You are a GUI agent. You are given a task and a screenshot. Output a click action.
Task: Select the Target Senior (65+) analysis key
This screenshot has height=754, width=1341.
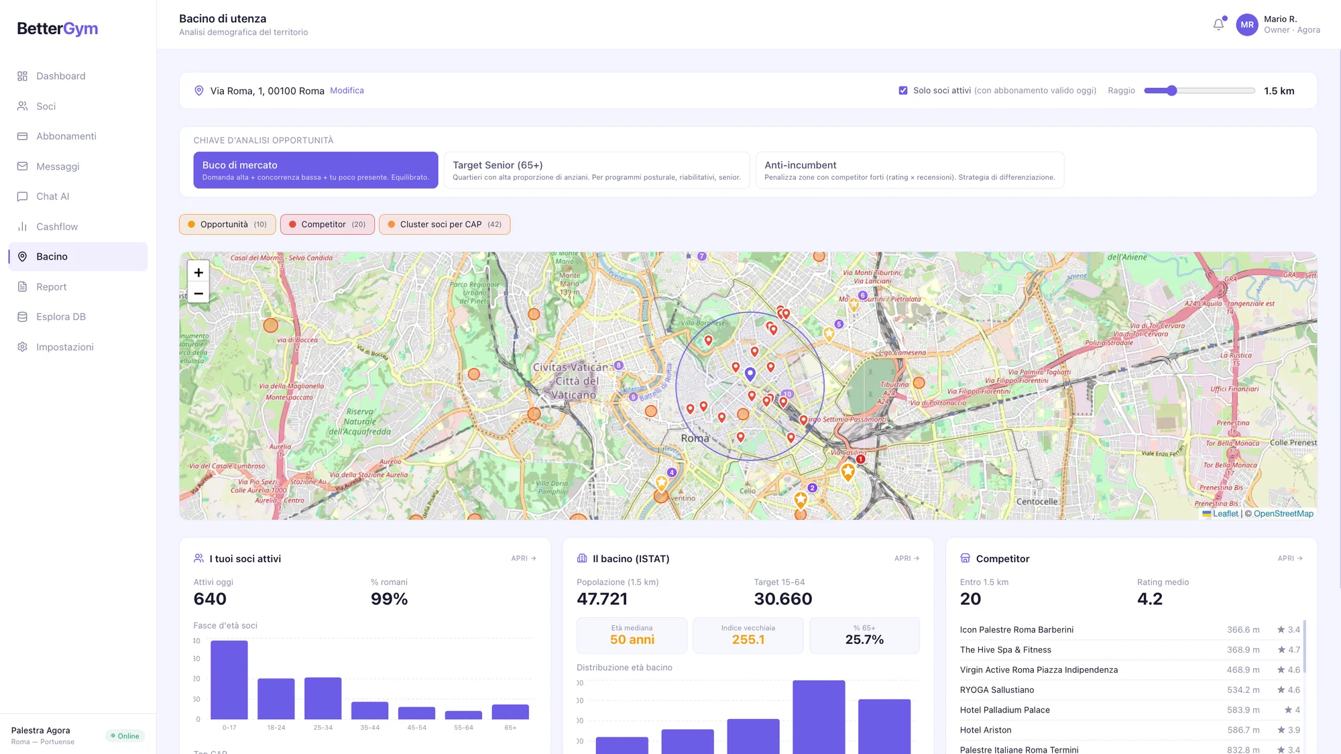597,170
